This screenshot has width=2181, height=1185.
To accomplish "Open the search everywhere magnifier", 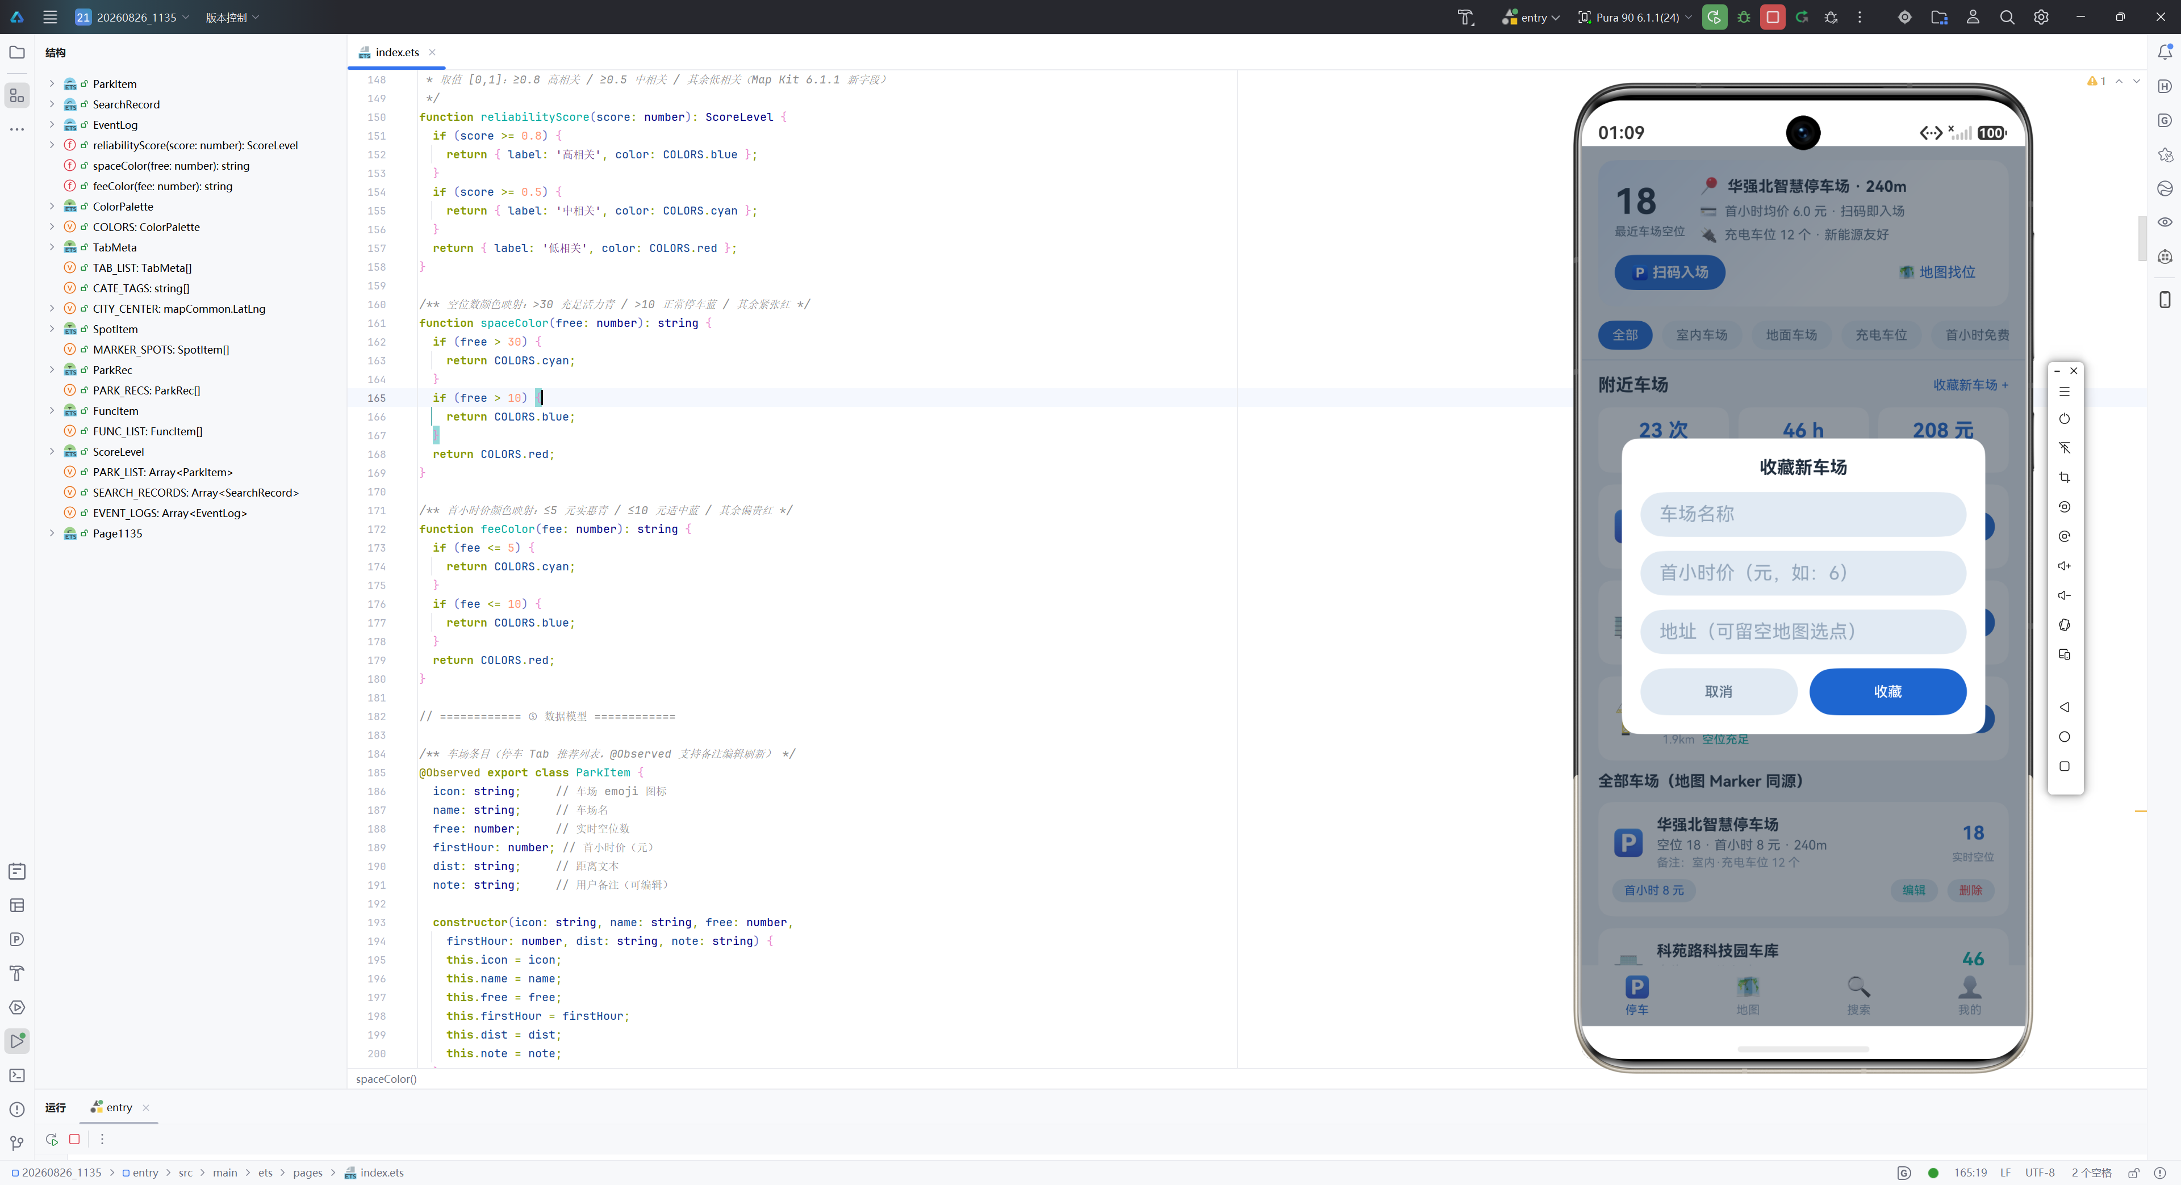I will tap(2007, 17).
